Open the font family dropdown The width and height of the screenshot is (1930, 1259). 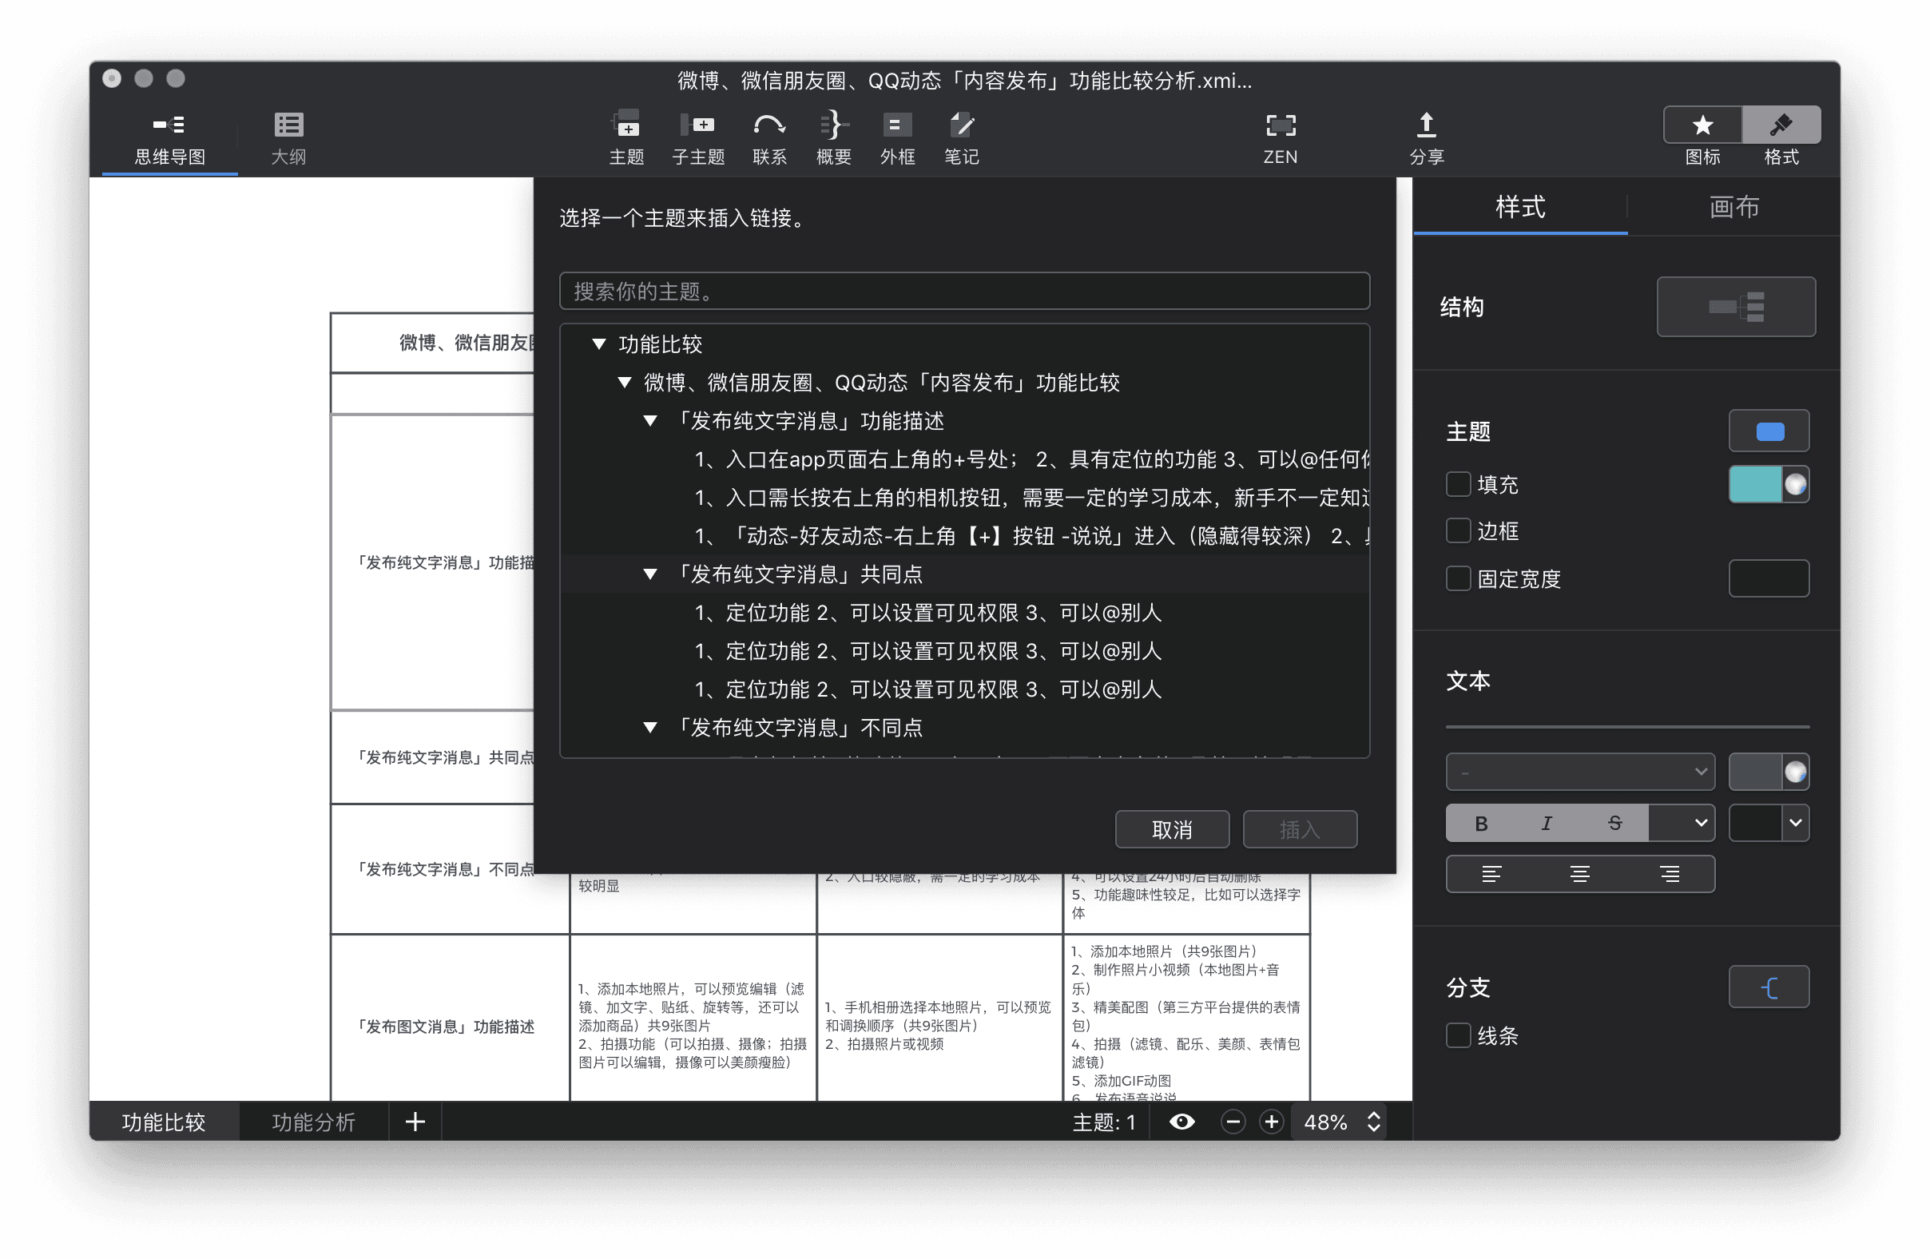1579,771
